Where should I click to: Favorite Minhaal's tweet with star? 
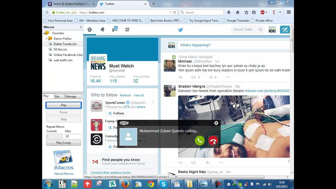211,77
